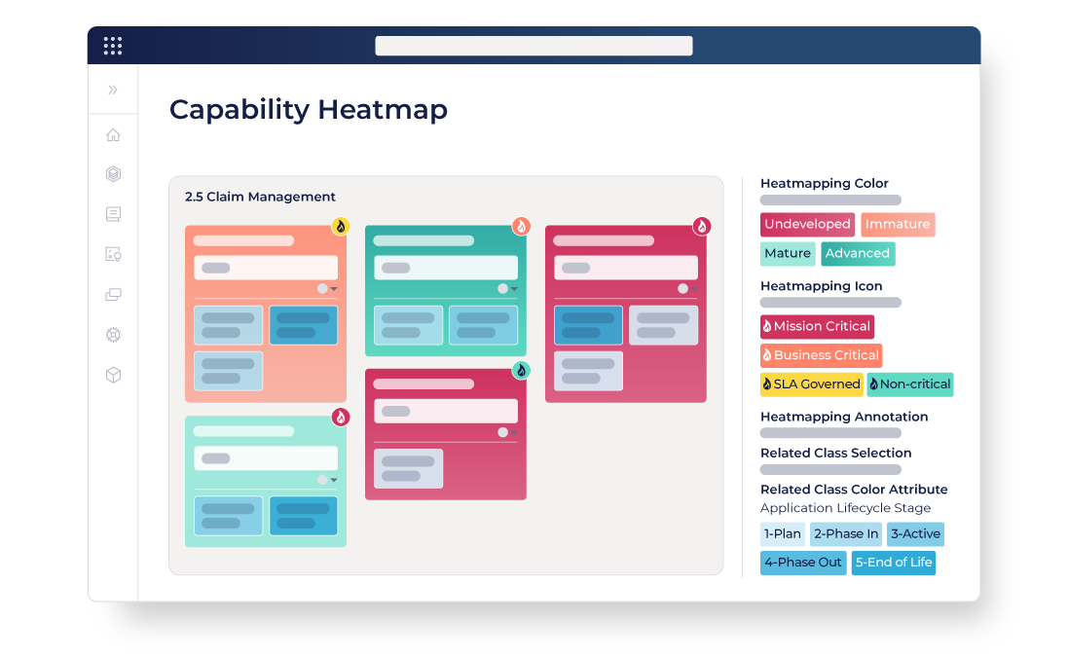Click the Mission Critical icon tag
The height and width of the screenshot is (657, 1068).
(817, 326)
